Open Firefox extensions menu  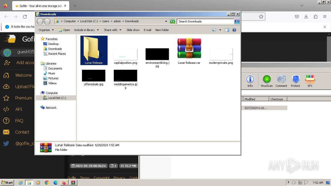point(315,17)
